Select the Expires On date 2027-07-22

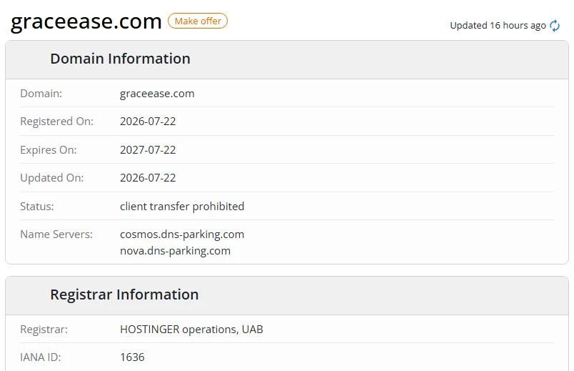pyautogui.click(x=148, y=150)
